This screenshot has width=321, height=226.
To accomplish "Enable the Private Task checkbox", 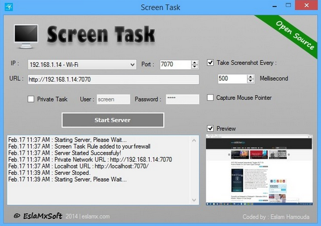I will (x=31, y=99).
